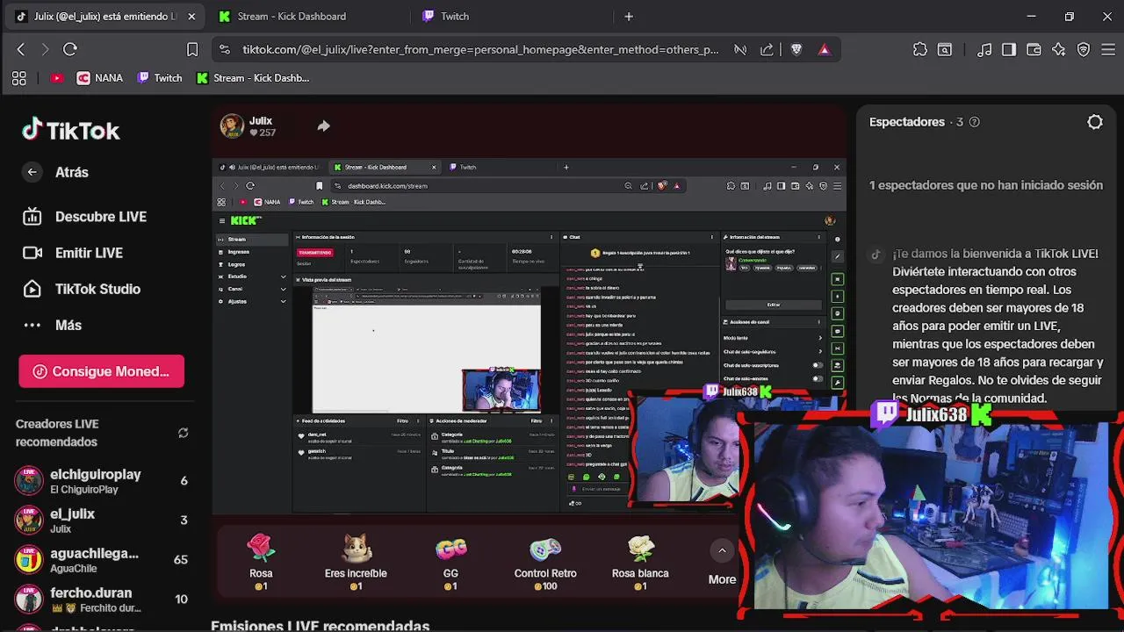Viewport: 1124px width, 632px height.
Task: Open the playlist music note icon
Action: (x=984, y=50)
